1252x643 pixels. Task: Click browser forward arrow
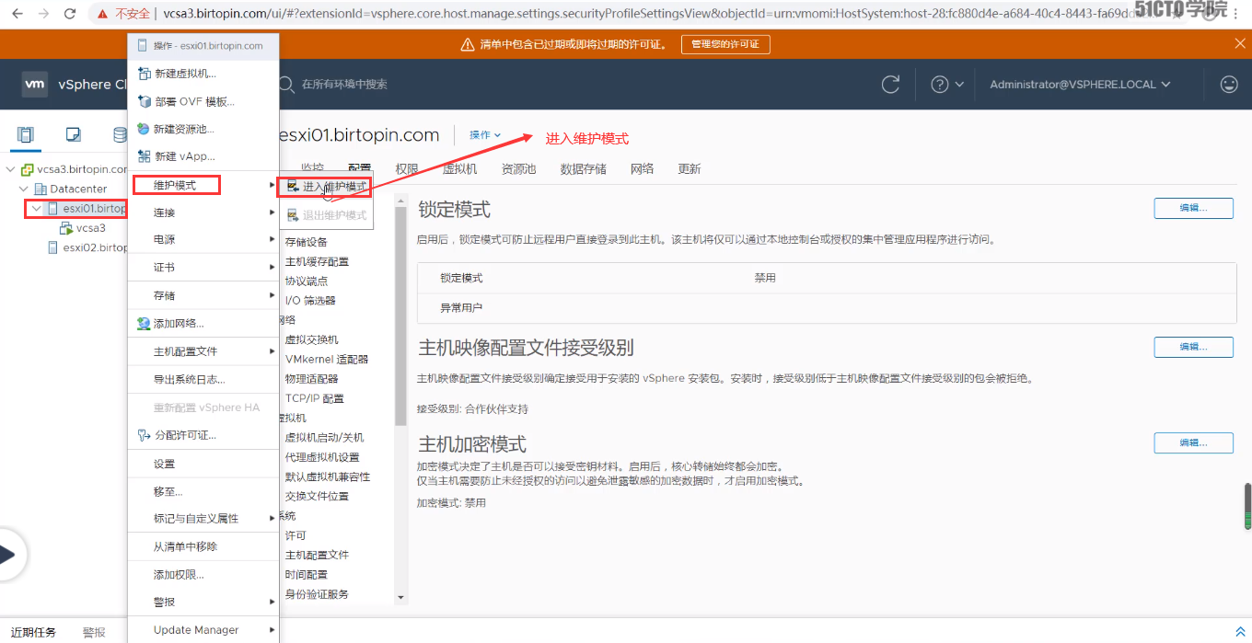[x=43, y=14]
